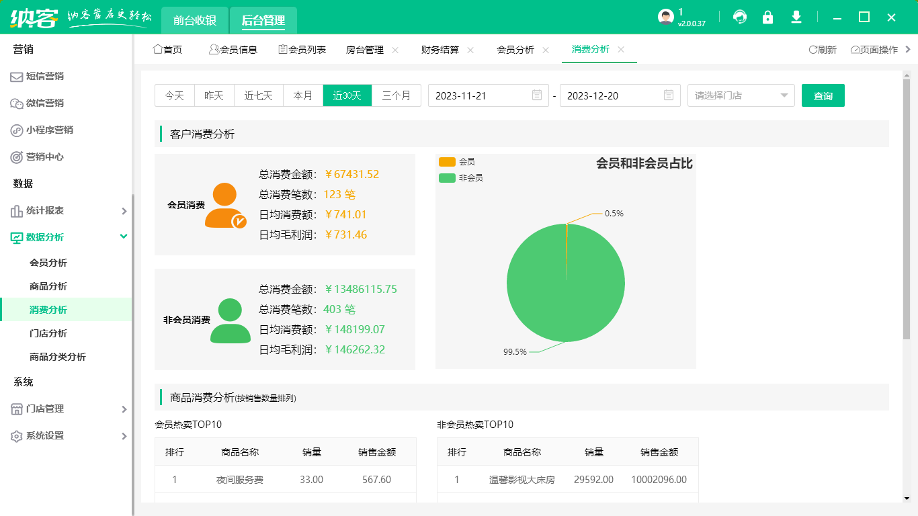Select the 本月 time range
918x516 pixels.
[x=303, y=95]
